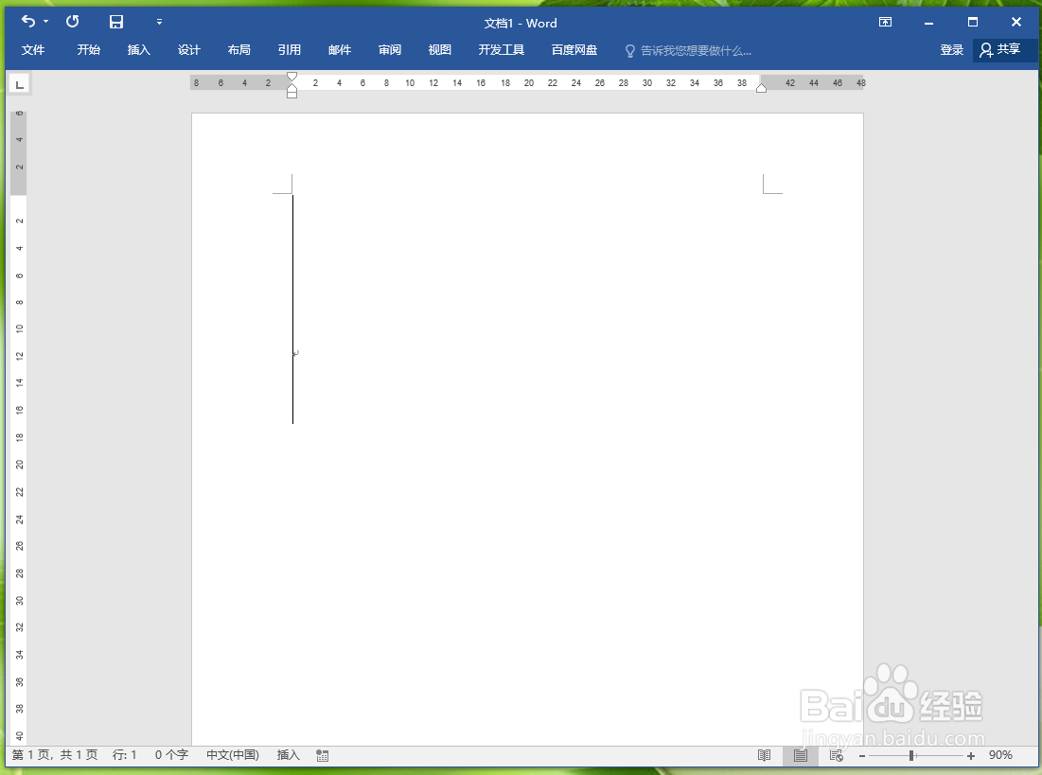Open zoom dialog via 90% label
Screen dimensions: 1042x775
point(1000,755)
